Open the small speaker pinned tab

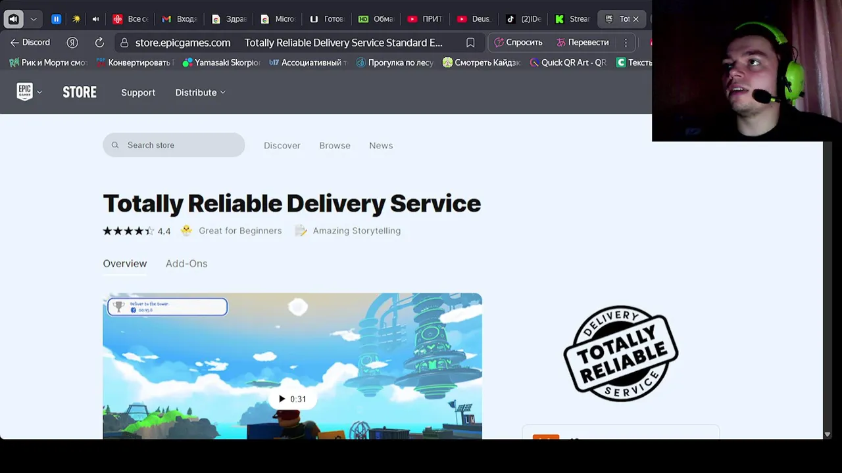click(x=95, y=19)
